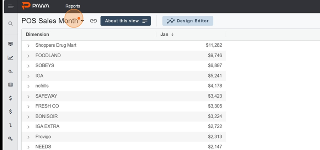
Task: Click the $5,241 value
Action: [215, 76]
